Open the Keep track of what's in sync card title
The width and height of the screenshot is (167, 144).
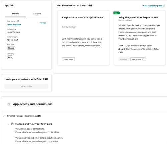click(83, 17)
